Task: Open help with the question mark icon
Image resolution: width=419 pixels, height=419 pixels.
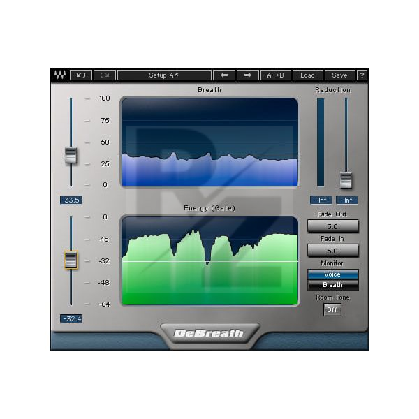Action: tap(362, 75)
